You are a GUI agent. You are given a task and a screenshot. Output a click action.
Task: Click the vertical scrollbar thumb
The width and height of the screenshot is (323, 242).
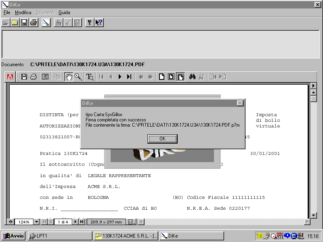(x=313, y=98)
